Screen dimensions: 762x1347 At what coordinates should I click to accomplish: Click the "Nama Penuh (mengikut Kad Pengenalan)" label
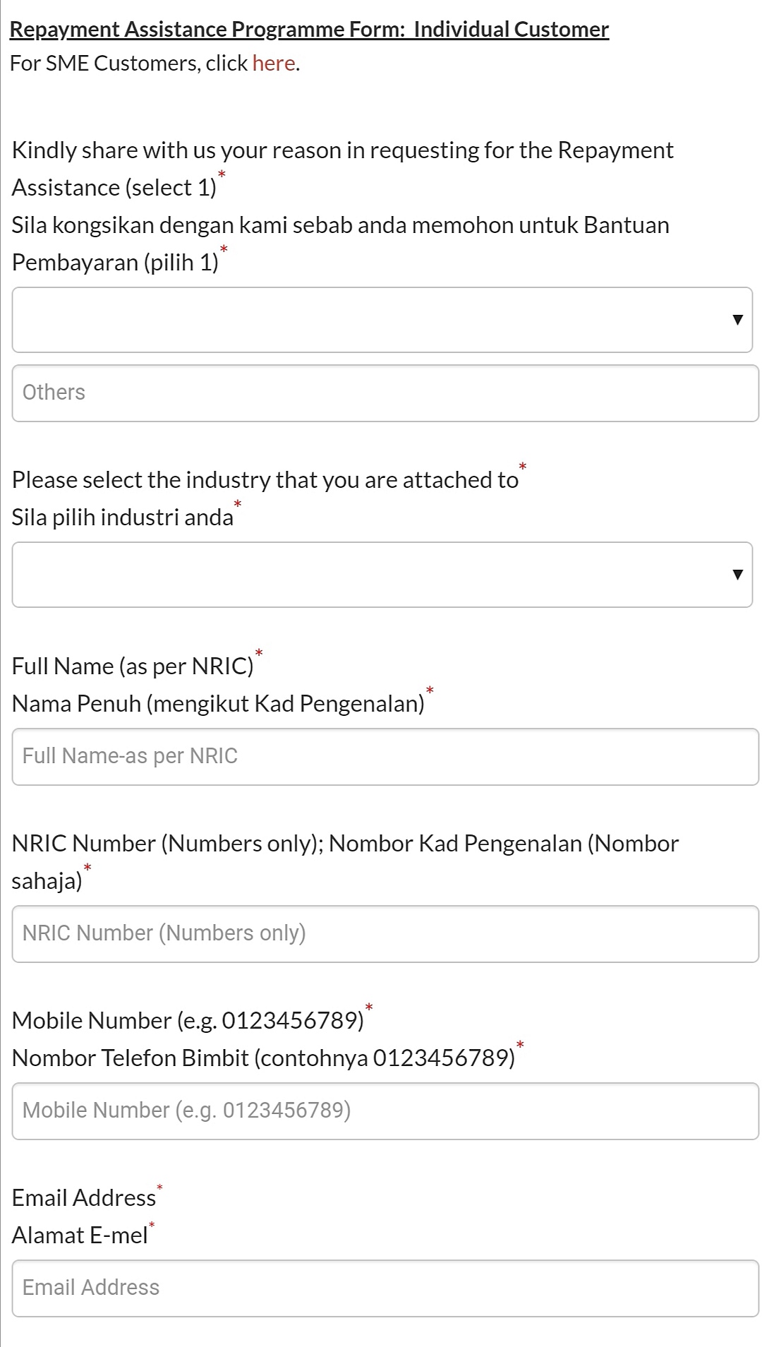coord(218,704)
